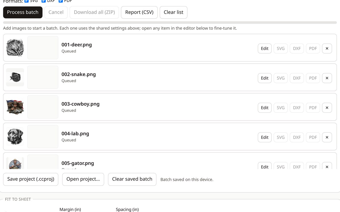The width and height of the screenshot is (340, 212).
Task: Remove 002-snake.png with its × icon
Action: (x=327, y=78)
